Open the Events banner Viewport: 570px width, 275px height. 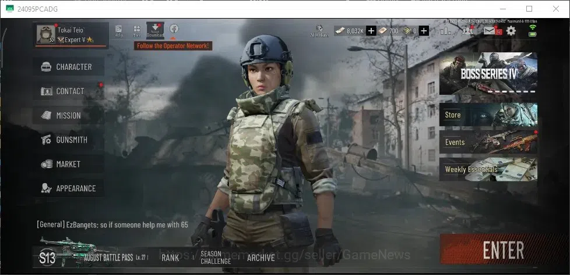[x=488, y=142]
